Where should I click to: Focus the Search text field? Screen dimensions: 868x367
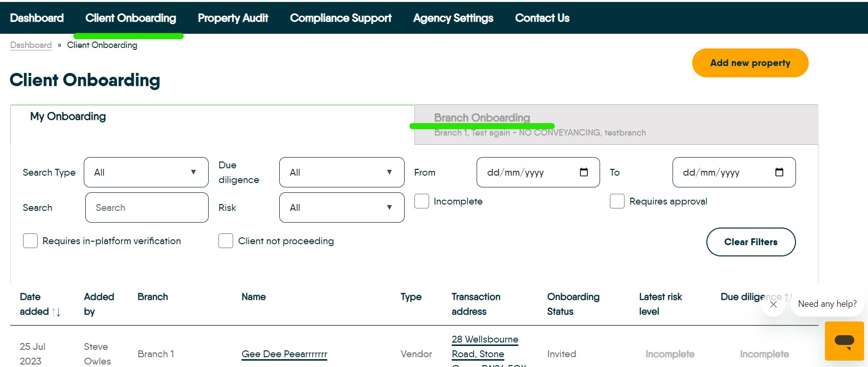(x=147, y=207)
